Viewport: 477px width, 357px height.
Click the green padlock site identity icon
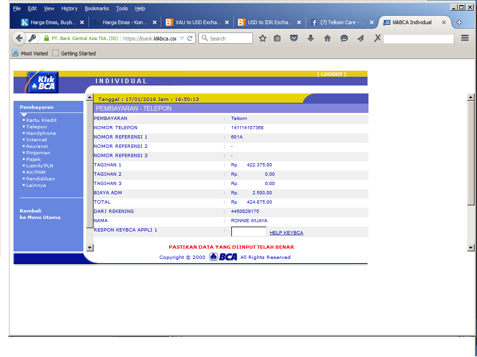pyautogui.click(x=47, y=38)
